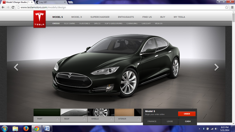The width and height of the screenshot is (235, 132).
Task: Bookmark page with the star icon
Action: (x=226, y=7)
